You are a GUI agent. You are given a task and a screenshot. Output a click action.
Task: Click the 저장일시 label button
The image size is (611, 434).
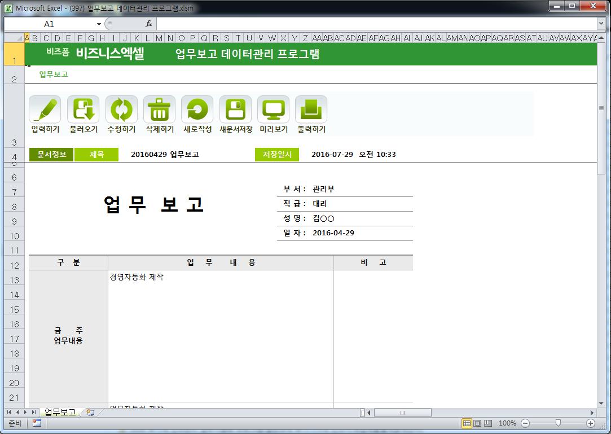pyautogui.click(x=277, y=155)
